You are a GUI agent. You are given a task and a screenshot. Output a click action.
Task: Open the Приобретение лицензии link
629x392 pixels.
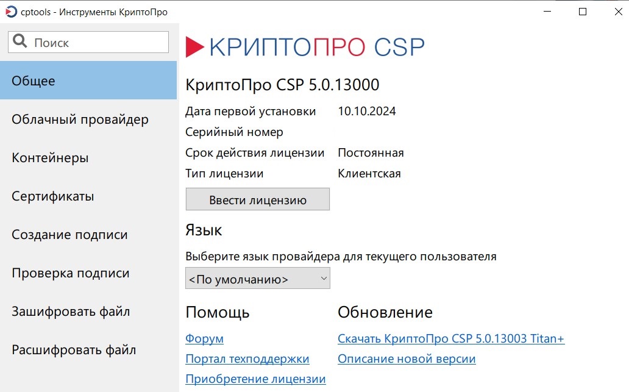pos(255,379)
